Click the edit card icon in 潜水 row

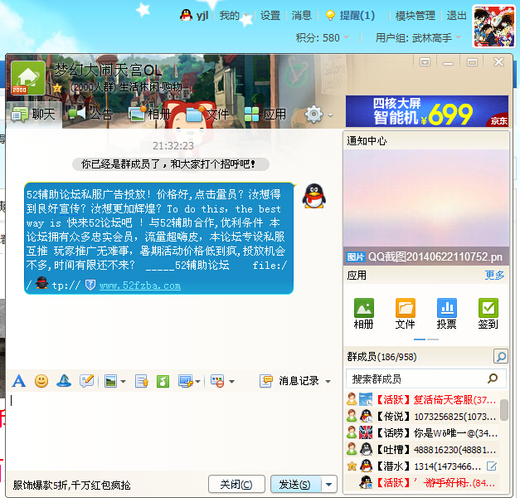[x=492, y=466]
